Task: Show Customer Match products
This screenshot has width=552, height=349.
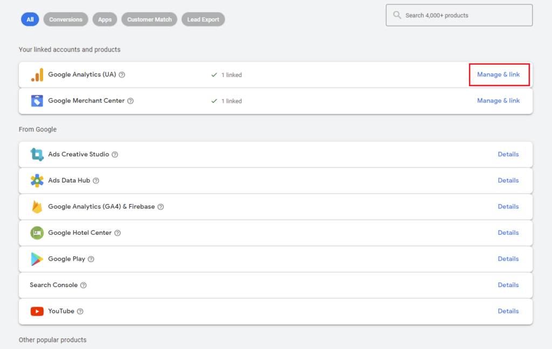Action: pyautogui.click(x=149, y=19)
